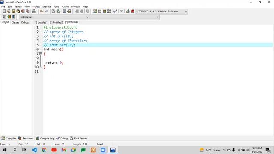Screen dimensions: 274x154
Task: Click the Open file toolbar icon
Action: point(9,12)
